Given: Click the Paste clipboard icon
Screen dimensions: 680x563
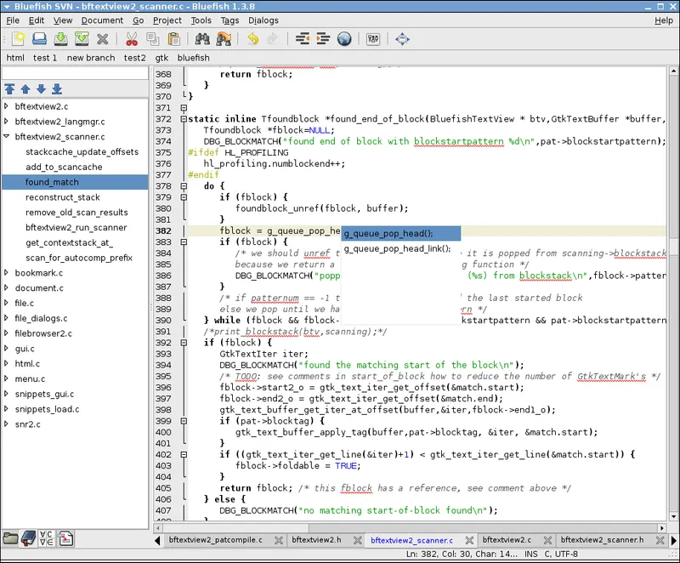Looking at the screenshot, I should (174, 39).
